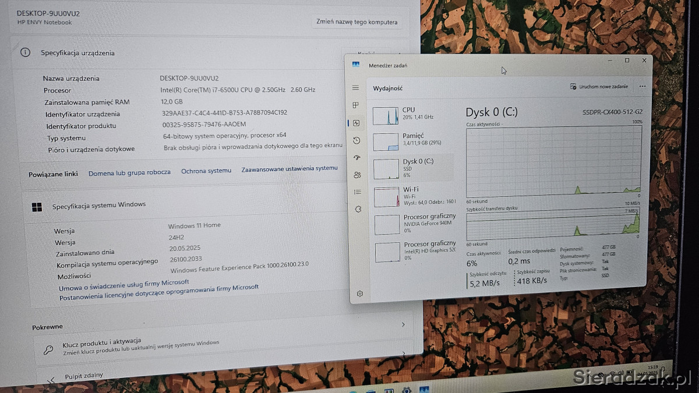The image size is (699, 393).
Task: Click the 24H2 version value
Action: tap(178, 238)
